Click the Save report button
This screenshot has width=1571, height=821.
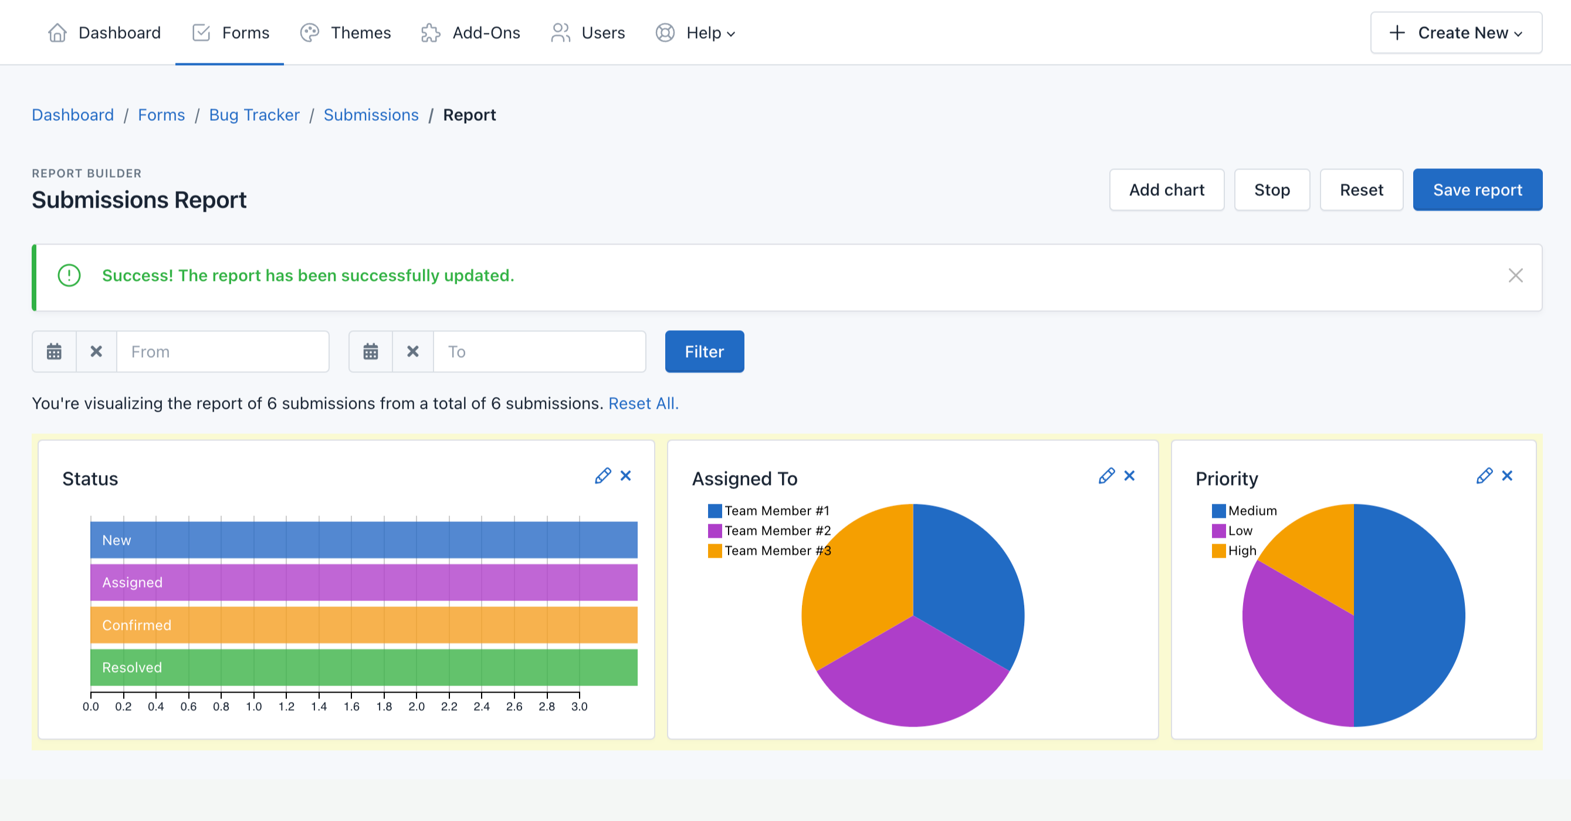tap(1477, 190)
